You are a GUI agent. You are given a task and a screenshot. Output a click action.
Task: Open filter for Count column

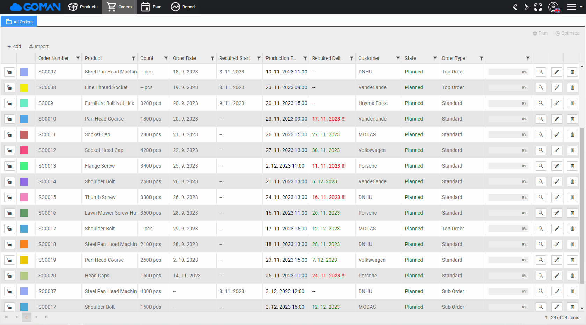pos(166,58)
